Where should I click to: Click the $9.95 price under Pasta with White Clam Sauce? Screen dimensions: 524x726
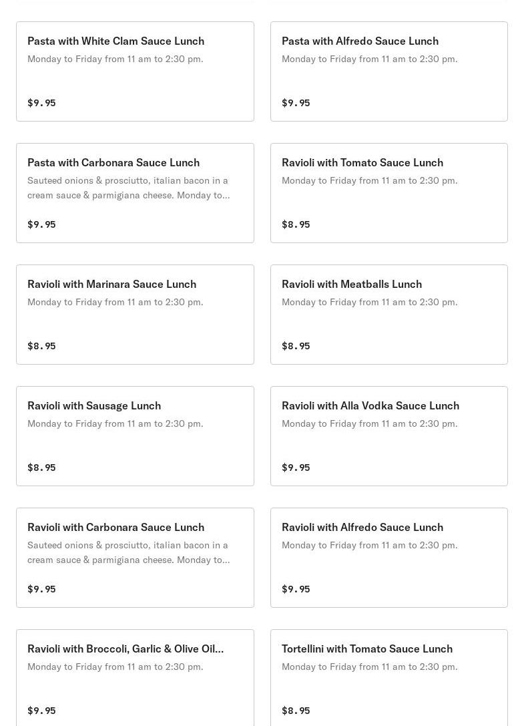[41, 103]
